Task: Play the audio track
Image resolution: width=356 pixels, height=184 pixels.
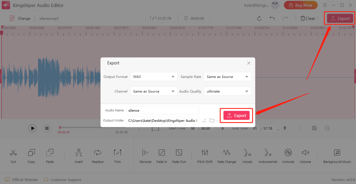Action: [x=32, y=128]
